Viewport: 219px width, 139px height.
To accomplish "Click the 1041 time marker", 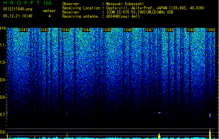I will tap(23, 30).
